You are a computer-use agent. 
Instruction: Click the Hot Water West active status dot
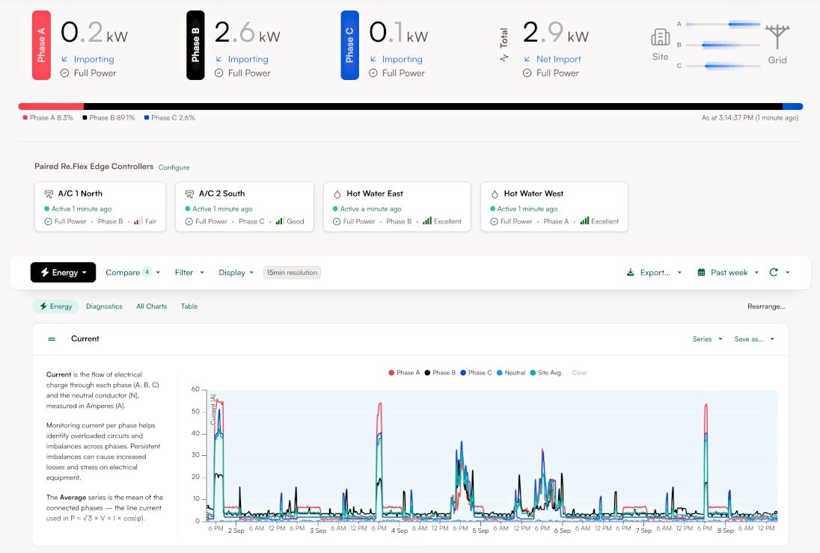tap(492, 209)
